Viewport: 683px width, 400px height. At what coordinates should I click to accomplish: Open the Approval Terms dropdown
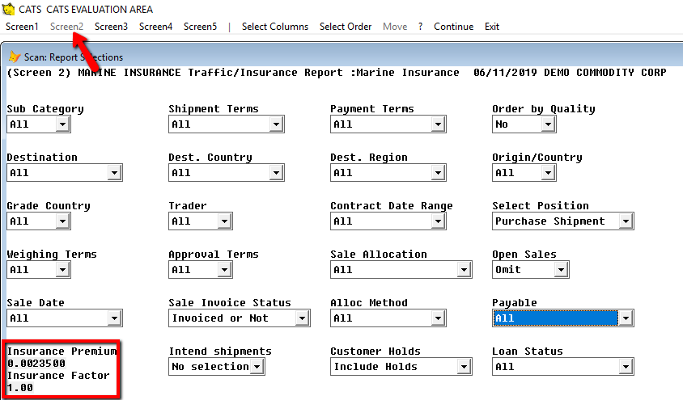(224, 270)
